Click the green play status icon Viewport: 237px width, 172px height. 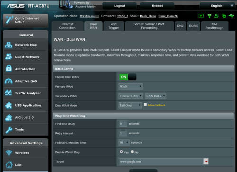point(201,16)
